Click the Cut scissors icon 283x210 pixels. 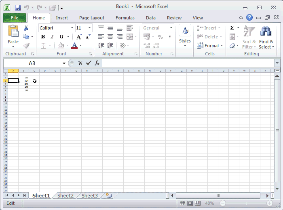pyautogui.click(x=26, y=28)
